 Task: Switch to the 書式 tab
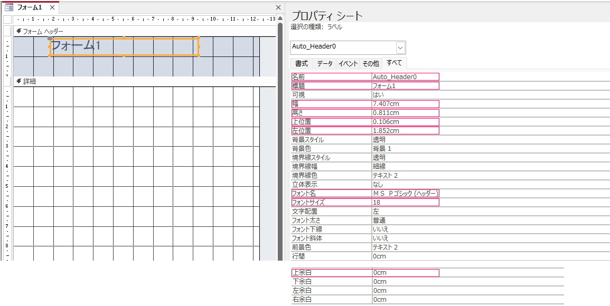pos(302,63)
